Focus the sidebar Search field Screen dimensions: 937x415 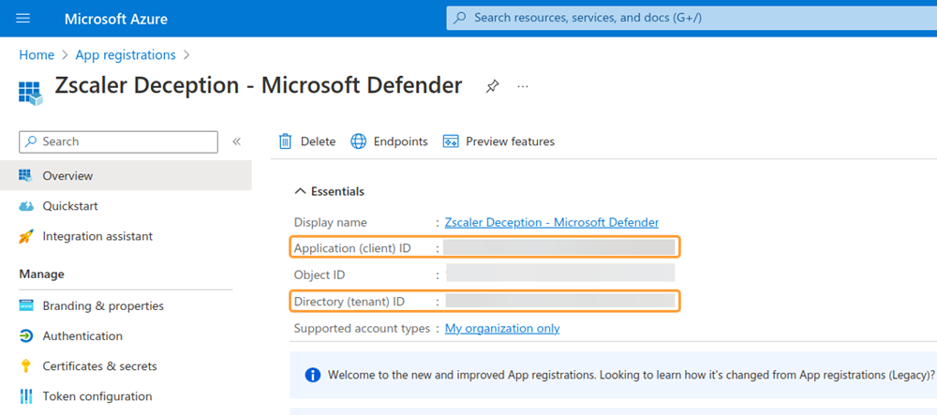118,141
